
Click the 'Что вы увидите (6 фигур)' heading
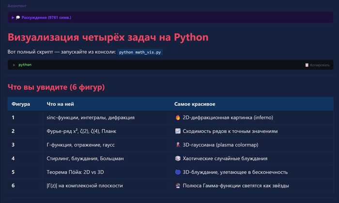click(x=56, y=87)
